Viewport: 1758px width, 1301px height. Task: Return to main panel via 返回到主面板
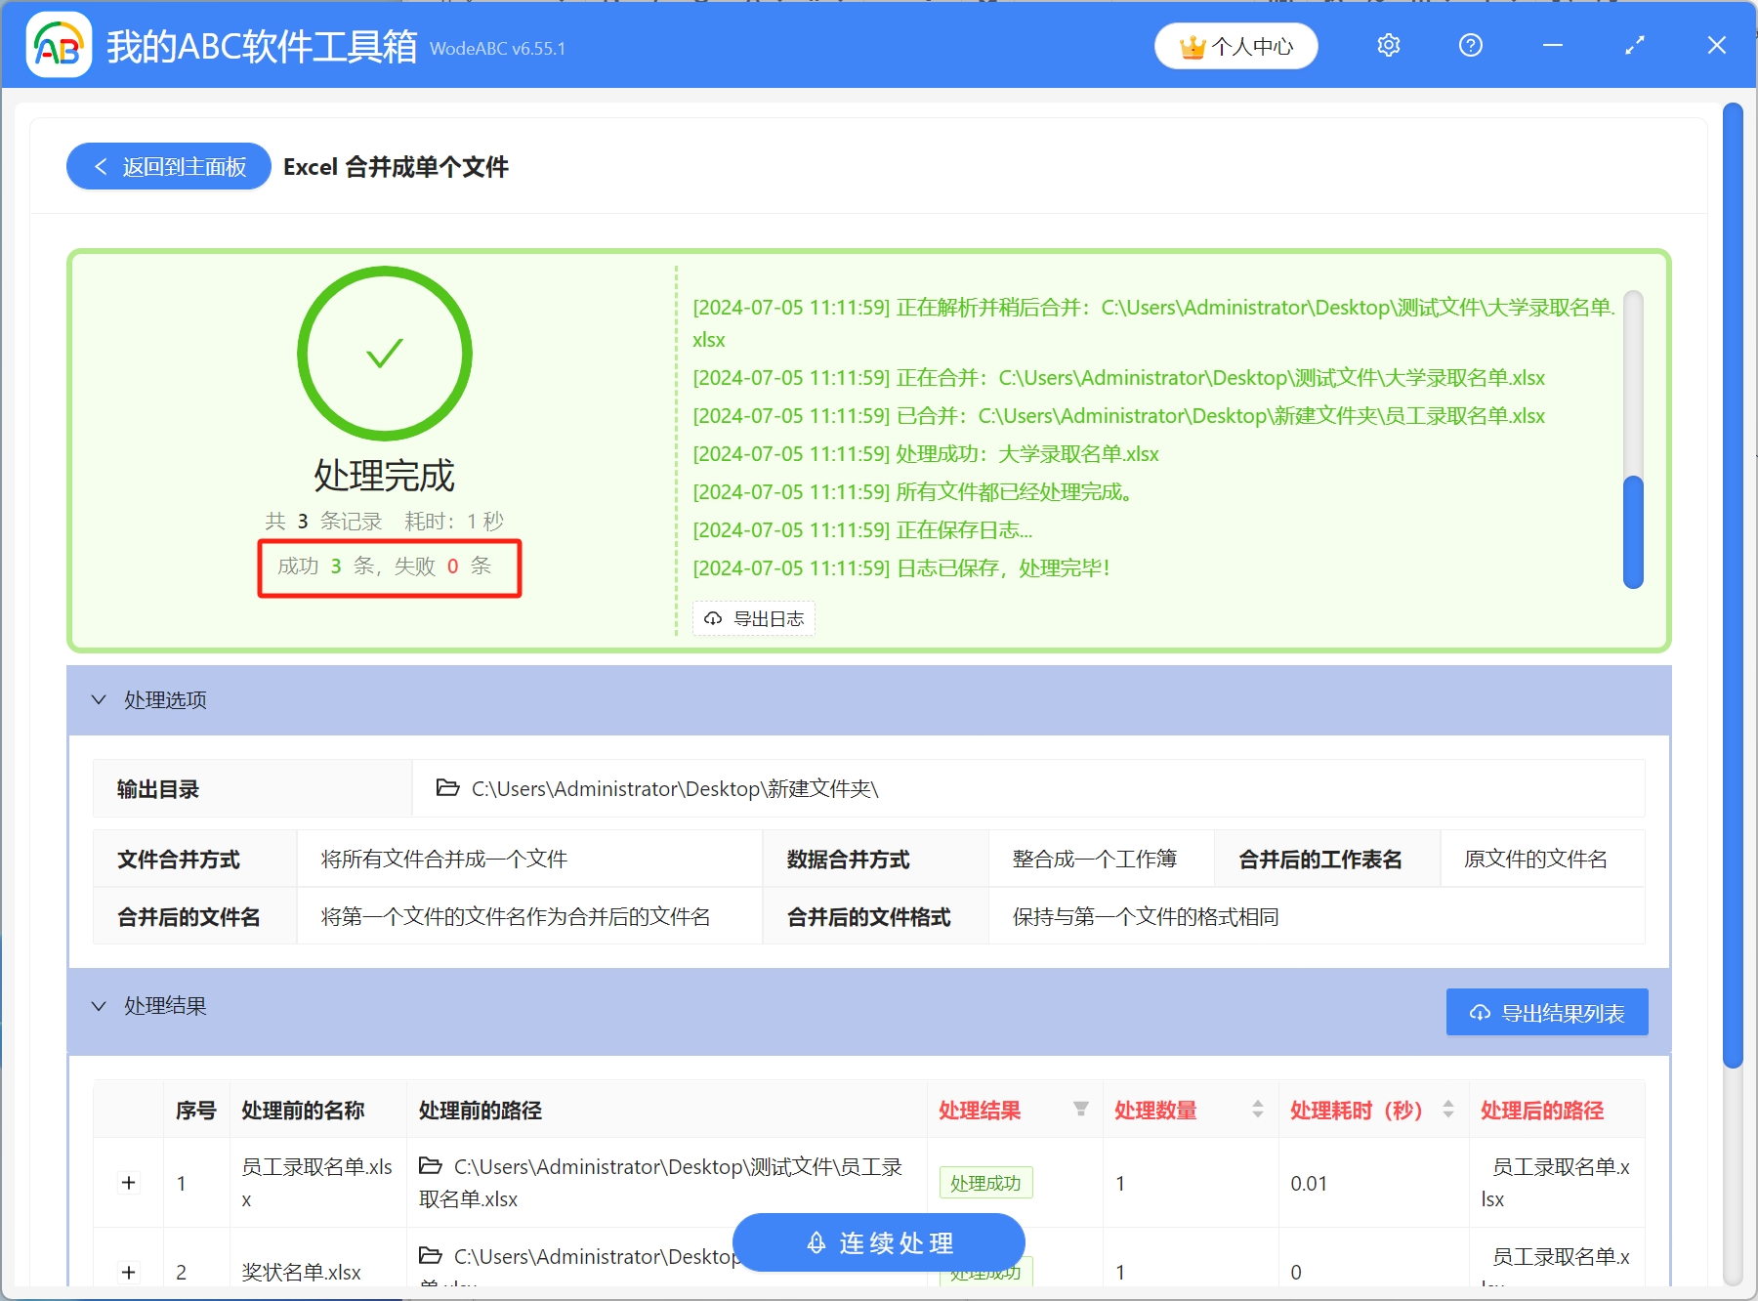[169, 167]
